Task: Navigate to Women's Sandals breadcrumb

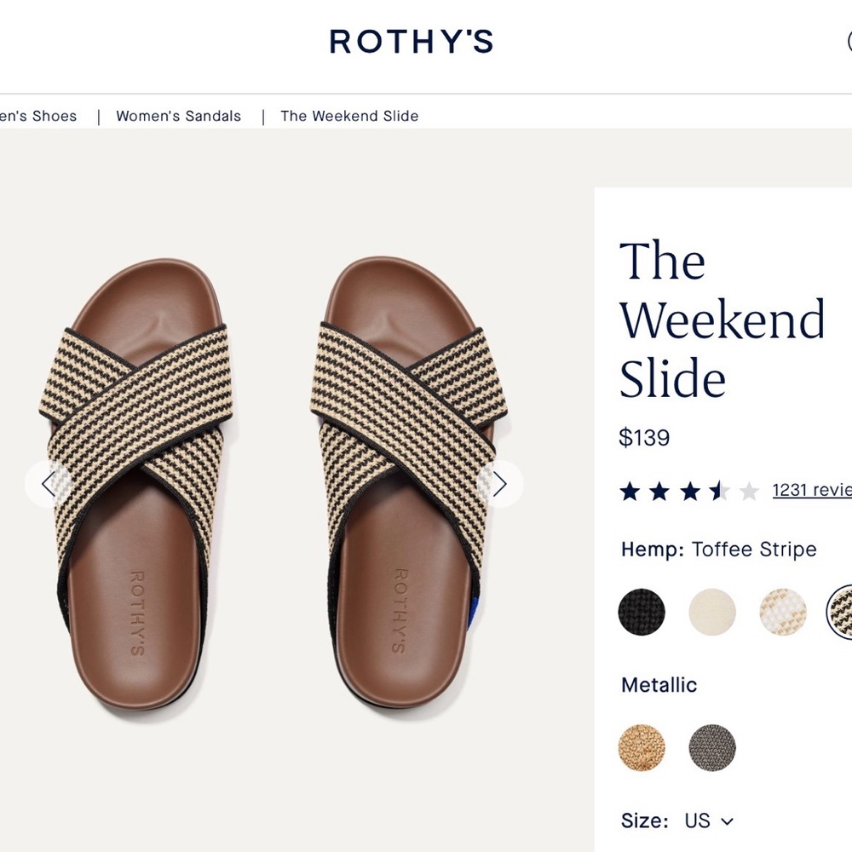Action: coord(178,116)
